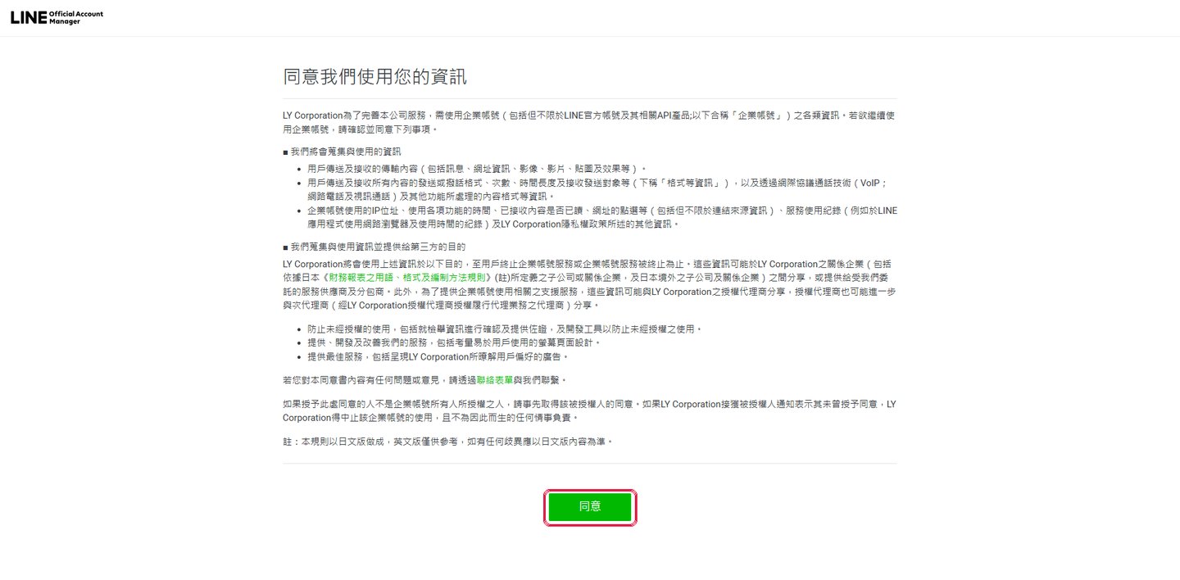Click the sentence starting 若您對本同意書內容有任何問題
This screenshot has width=1180, height=580.
(x=424, y=381)
